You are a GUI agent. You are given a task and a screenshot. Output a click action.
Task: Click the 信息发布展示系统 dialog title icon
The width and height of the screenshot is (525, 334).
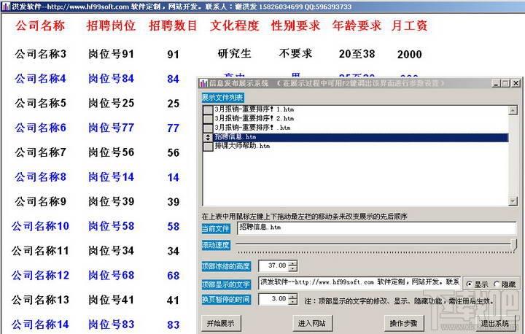point(203,83)
